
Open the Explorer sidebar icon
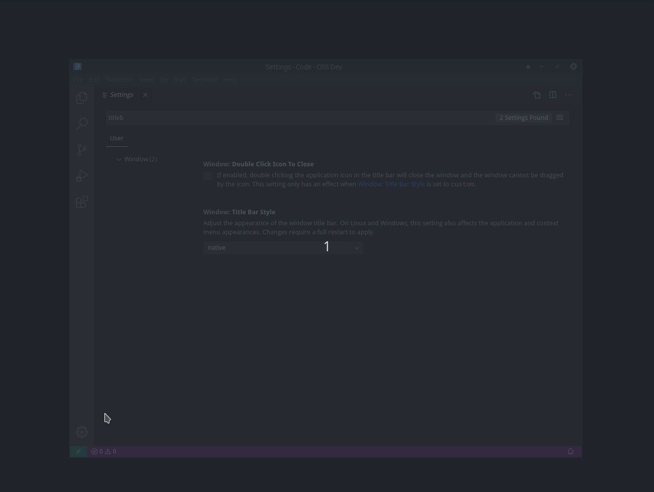(x=81, y=98)
